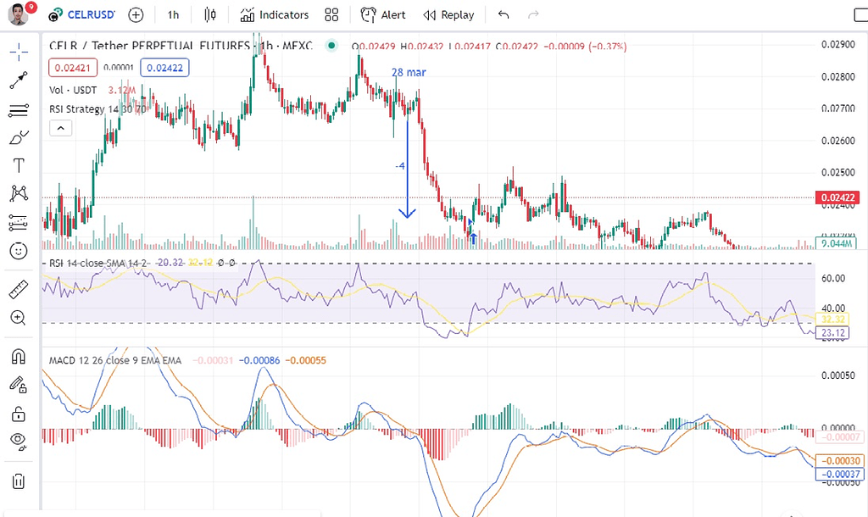Select the crosshair cursor tool

pyautogui.click(x=19, y=53)
